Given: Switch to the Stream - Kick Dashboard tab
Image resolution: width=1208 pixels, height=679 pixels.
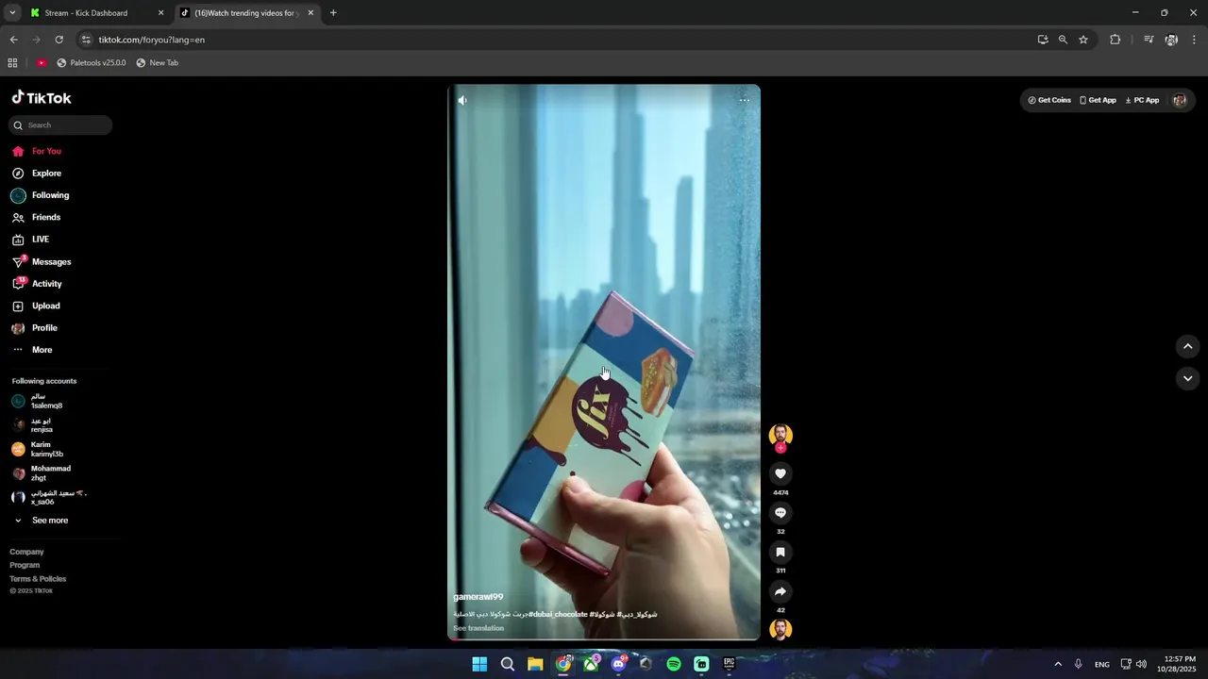Looking at the screenshot, I should tap(94, 13).
